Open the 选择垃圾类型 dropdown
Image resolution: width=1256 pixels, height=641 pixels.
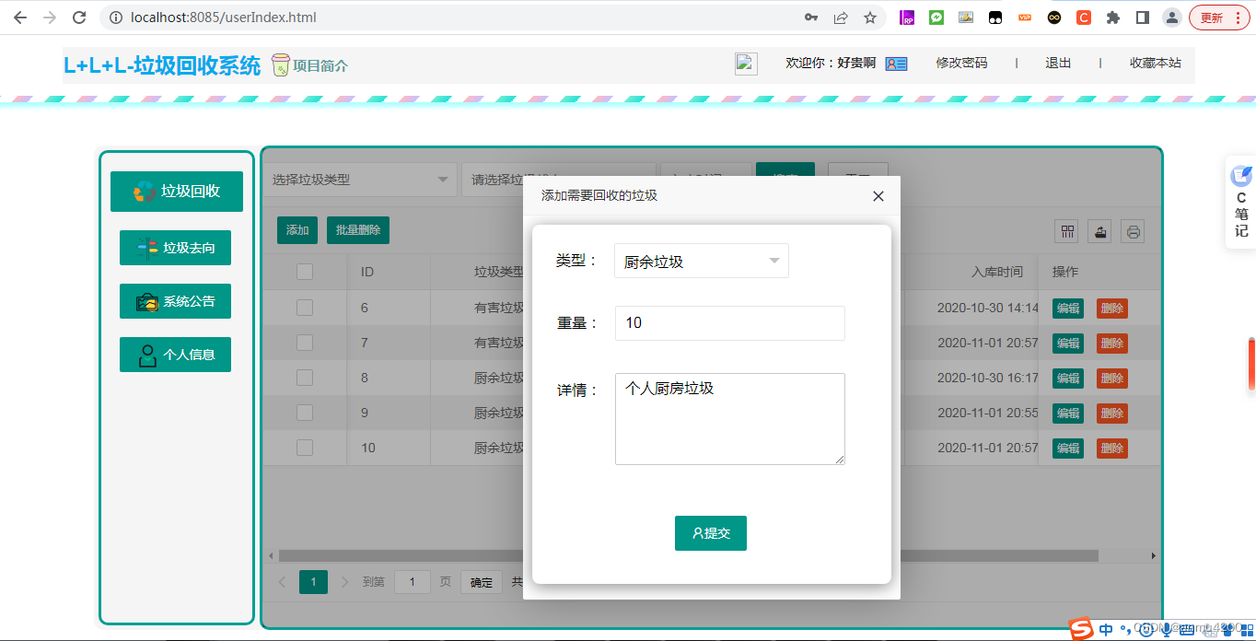358,179
